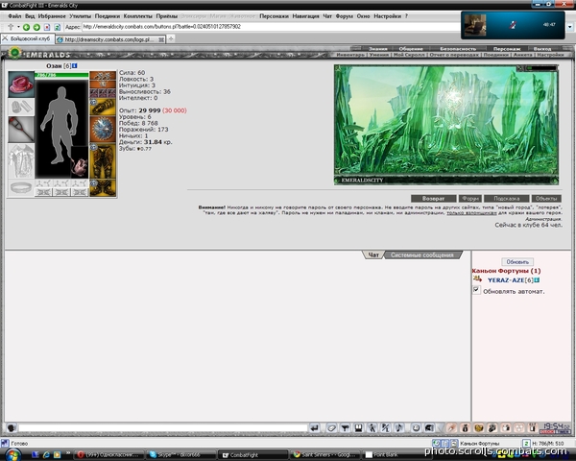Click the round spiked shield slot
Viewport: 576px width, 461px height.
point(103,129)
